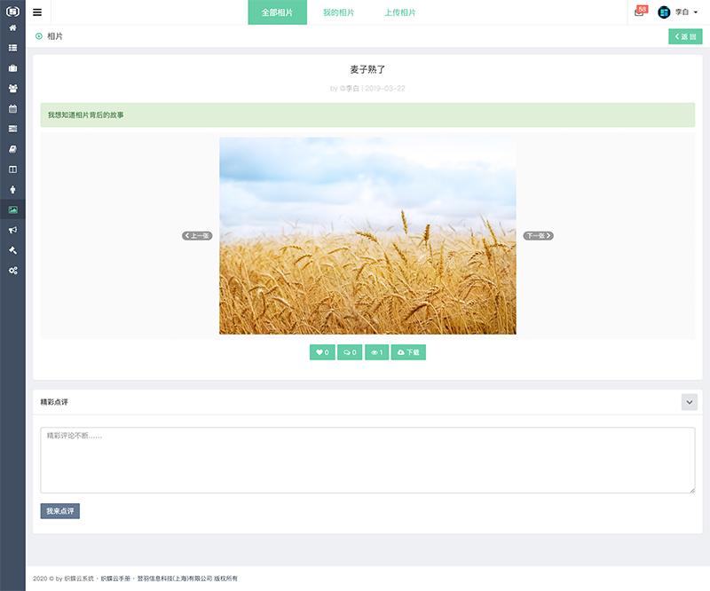Switch to 上传相片 tab

coord(400,12)
